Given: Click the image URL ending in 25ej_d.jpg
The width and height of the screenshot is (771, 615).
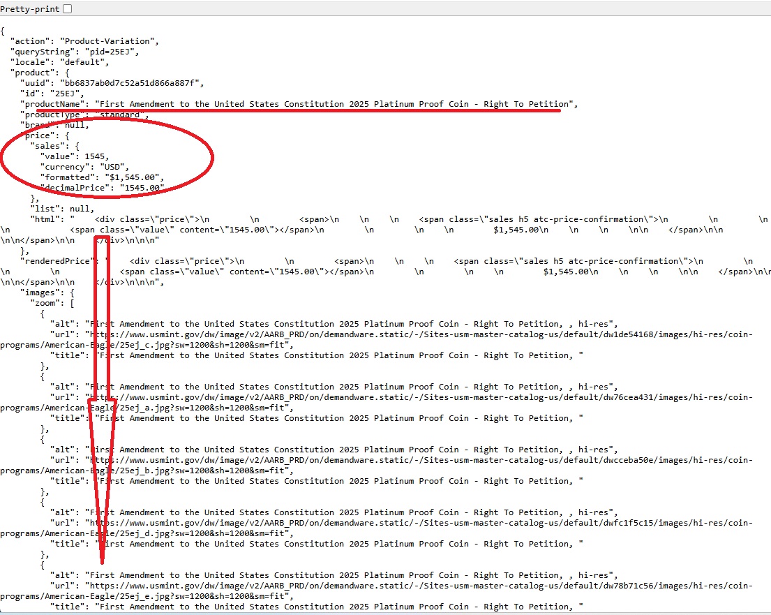Looking at the screenshot, I should (419, 523).
